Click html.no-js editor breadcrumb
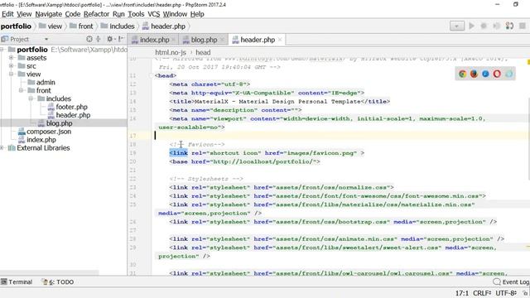 point(171,52)
